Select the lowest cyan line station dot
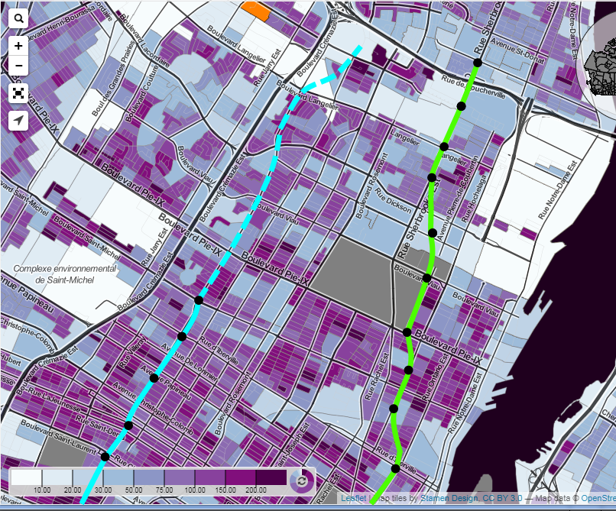 [105, 456]
